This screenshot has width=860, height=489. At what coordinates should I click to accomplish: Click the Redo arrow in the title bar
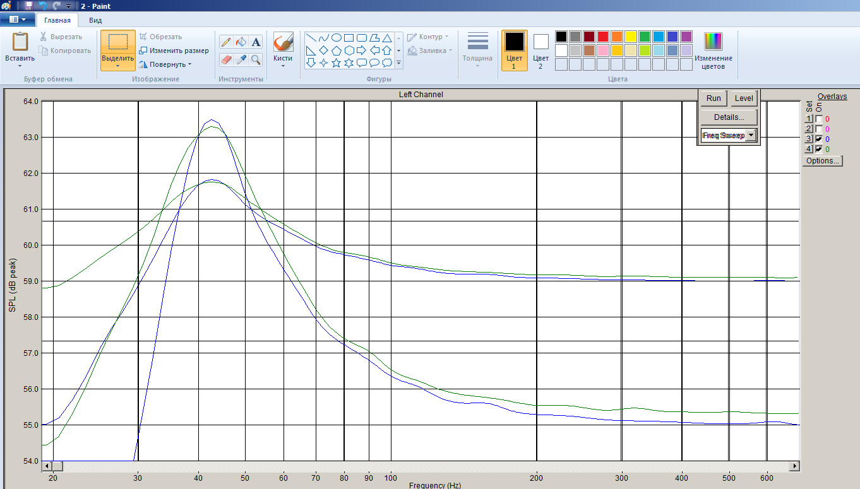tap(56, 5)
